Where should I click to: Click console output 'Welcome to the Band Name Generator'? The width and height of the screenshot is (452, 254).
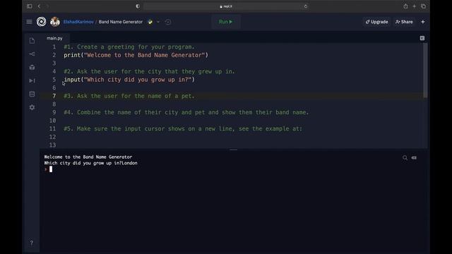[x=88, y=157]
